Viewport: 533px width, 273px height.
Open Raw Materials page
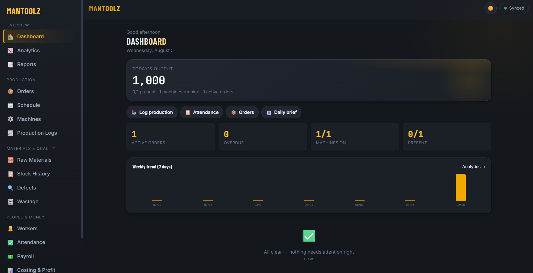click(x=40, y=160)
